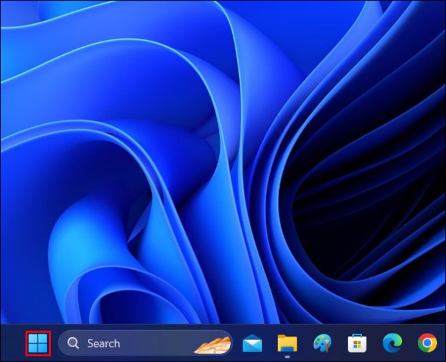Open the Microsoft Store taskbar icon
446x362 pixels.
[x=356, y=343]
